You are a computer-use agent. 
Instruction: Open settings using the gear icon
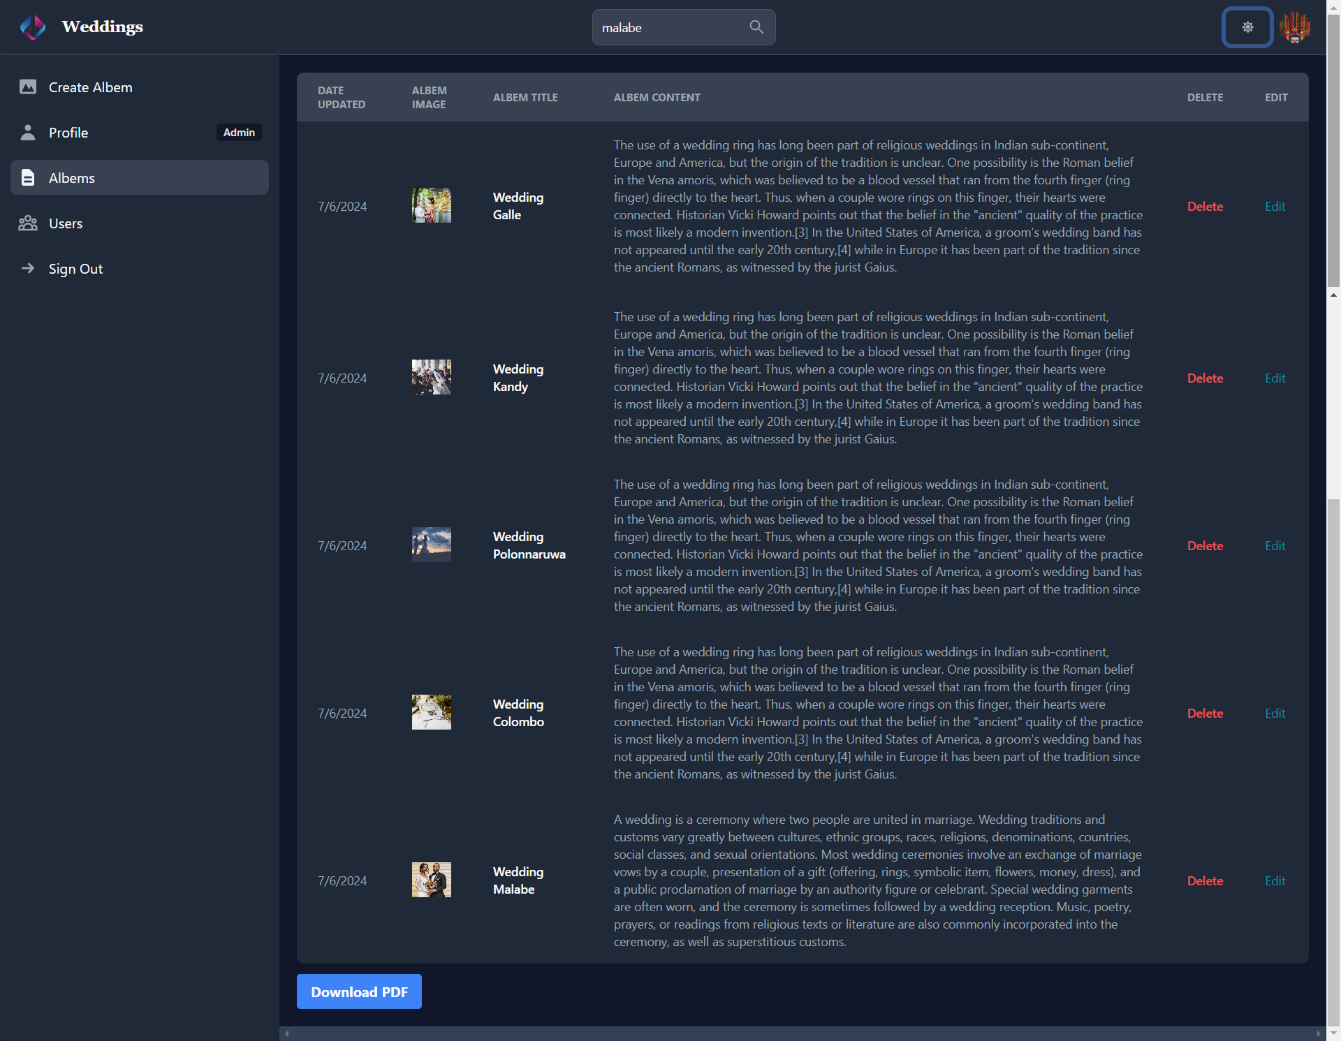pos(1247,27)
